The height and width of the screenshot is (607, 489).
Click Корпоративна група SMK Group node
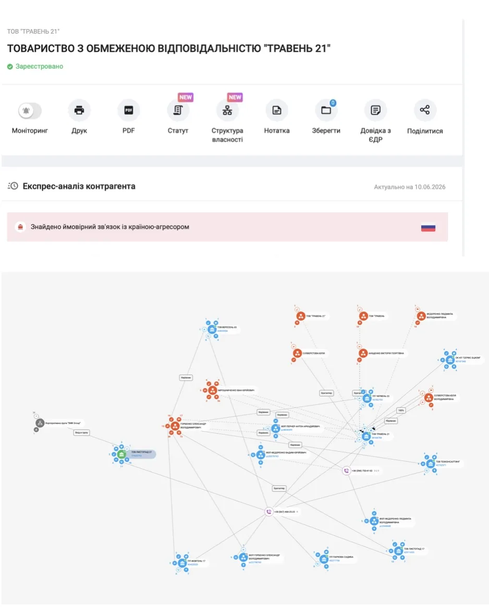pyautogui.click(x=40, y=423)
